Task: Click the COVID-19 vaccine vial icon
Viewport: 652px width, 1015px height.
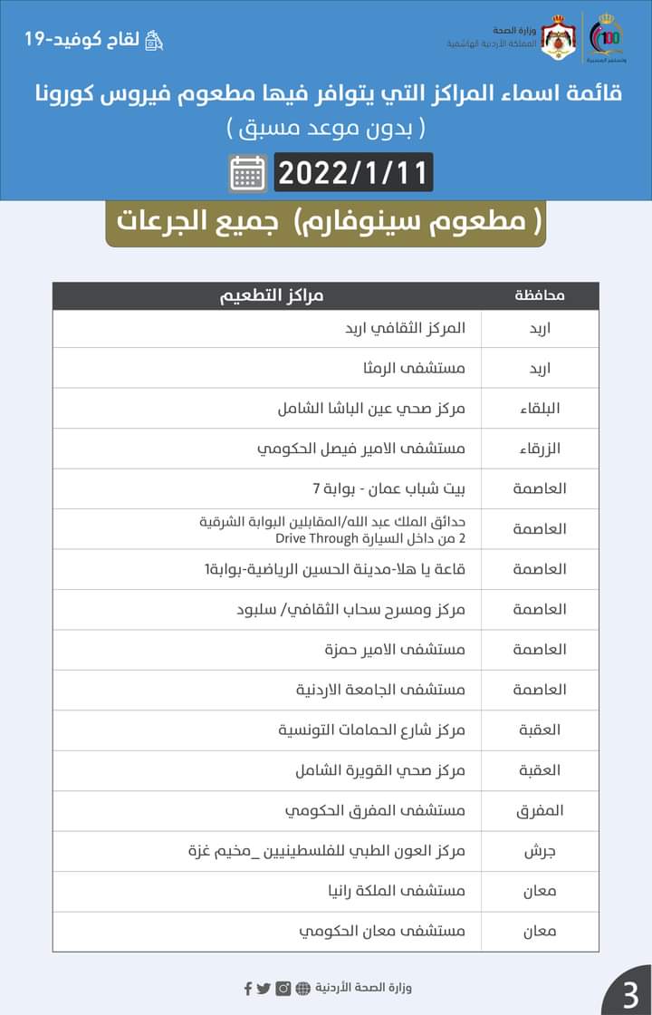Action: pos(156,41)
